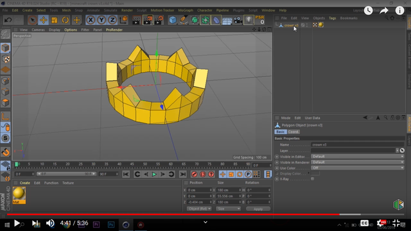411x231 pixels.
Task: Open the Visible in Editor dropdown
Action: (358, 157)
